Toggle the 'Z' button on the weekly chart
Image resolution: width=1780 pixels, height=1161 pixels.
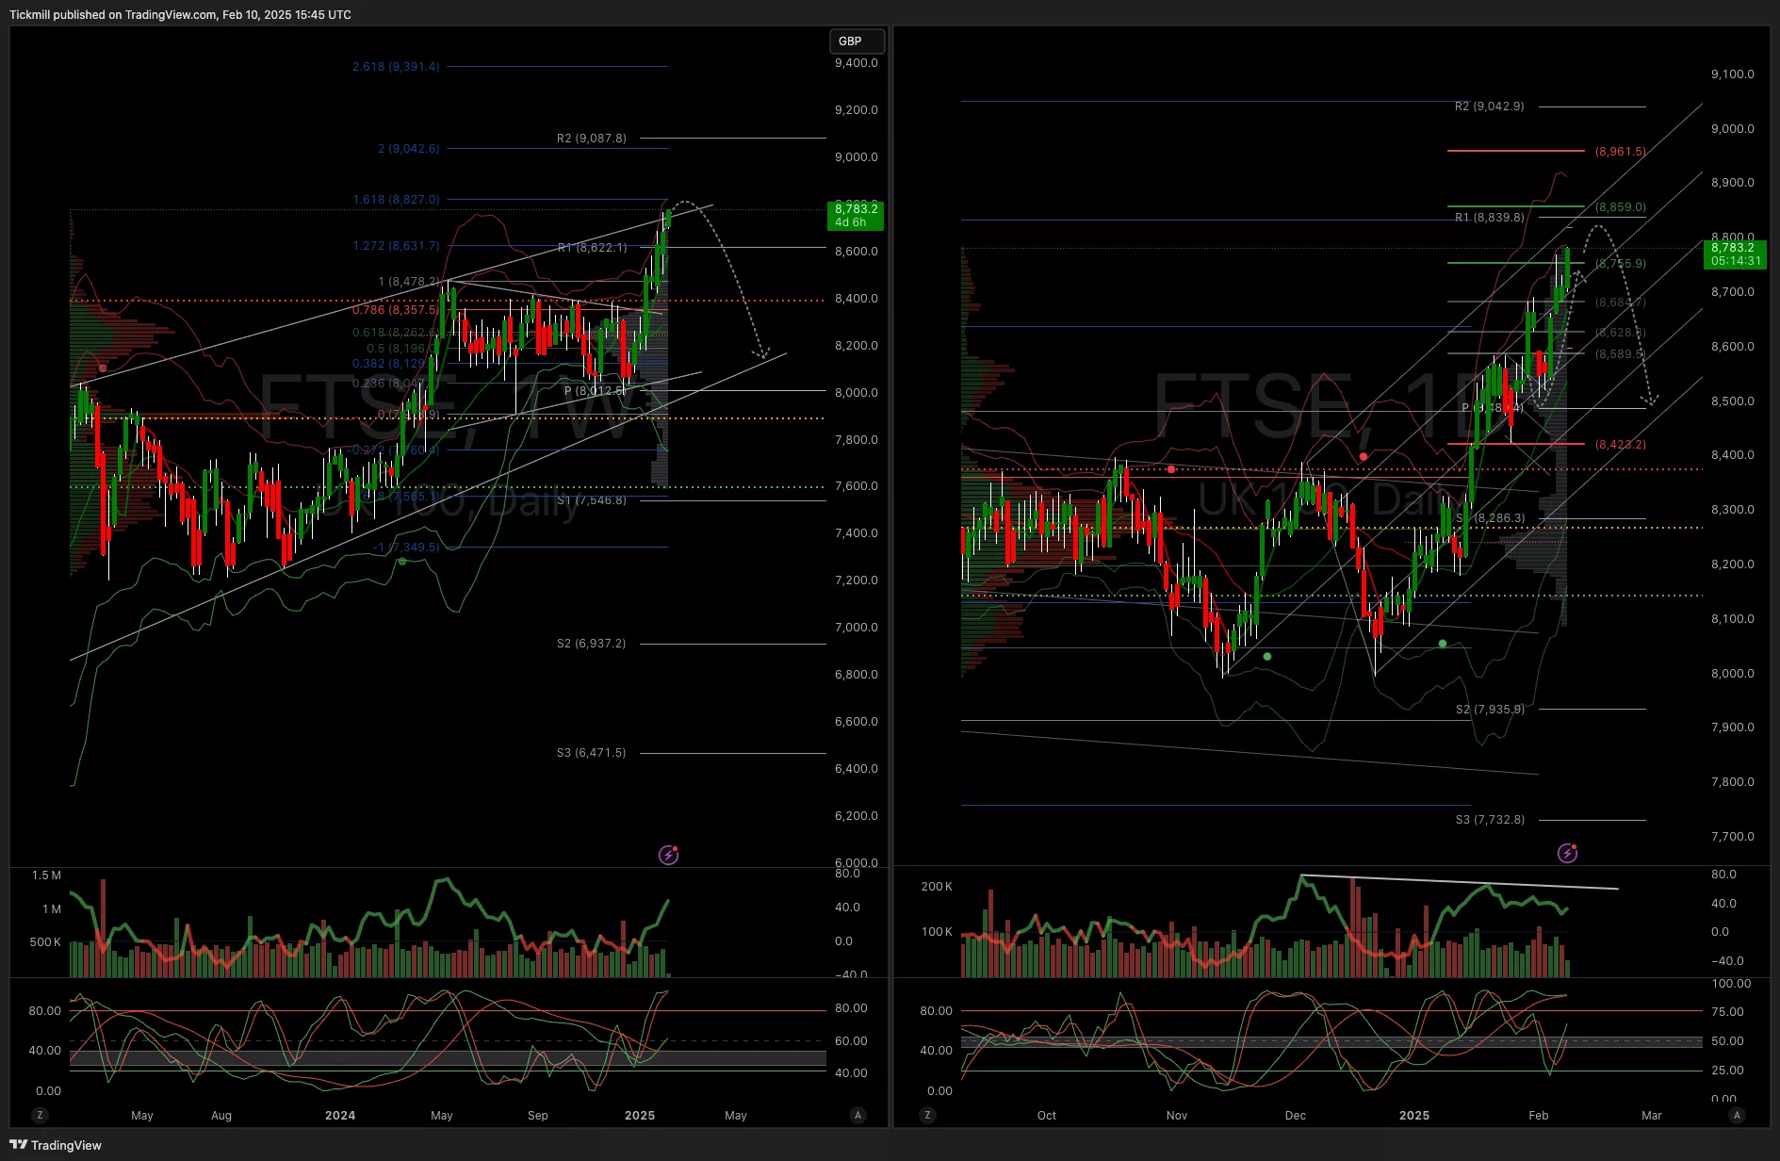click(x=40, y=1115)
